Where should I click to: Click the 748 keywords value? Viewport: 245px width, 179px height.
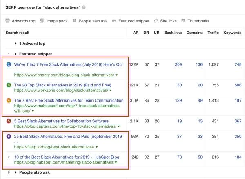tap(238, 64)
